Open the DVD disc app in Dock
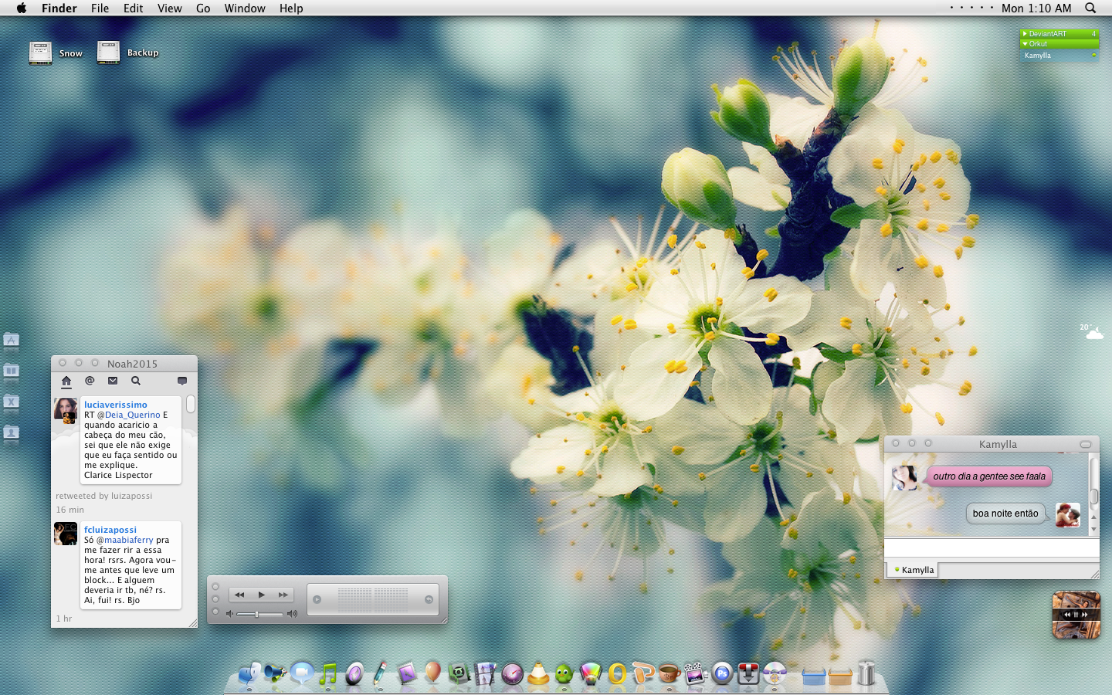 click(775, 674)
